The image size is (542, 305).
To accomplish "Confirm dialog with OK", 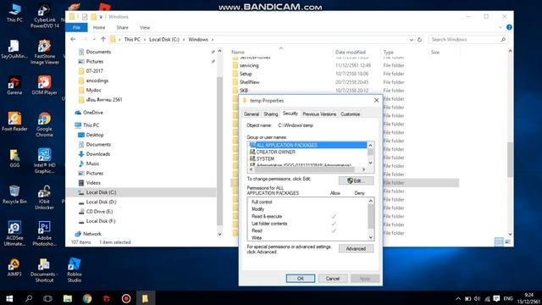I will pyautogui.click(x=301, y=279).
